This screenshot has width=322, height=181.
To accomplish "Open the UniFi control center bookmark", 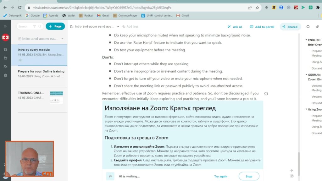I will tap(157, 15).
